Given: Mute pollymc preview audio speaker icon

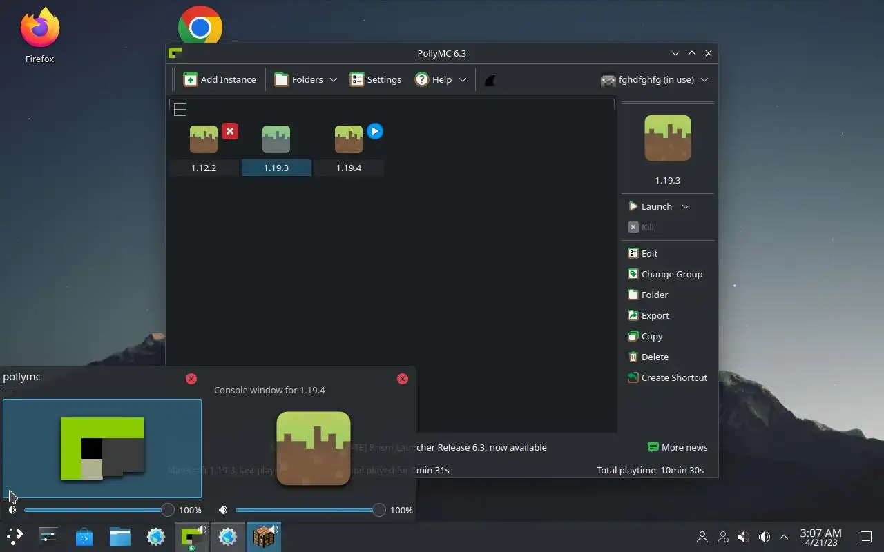Looking at the screenshot, I should 12,510.
